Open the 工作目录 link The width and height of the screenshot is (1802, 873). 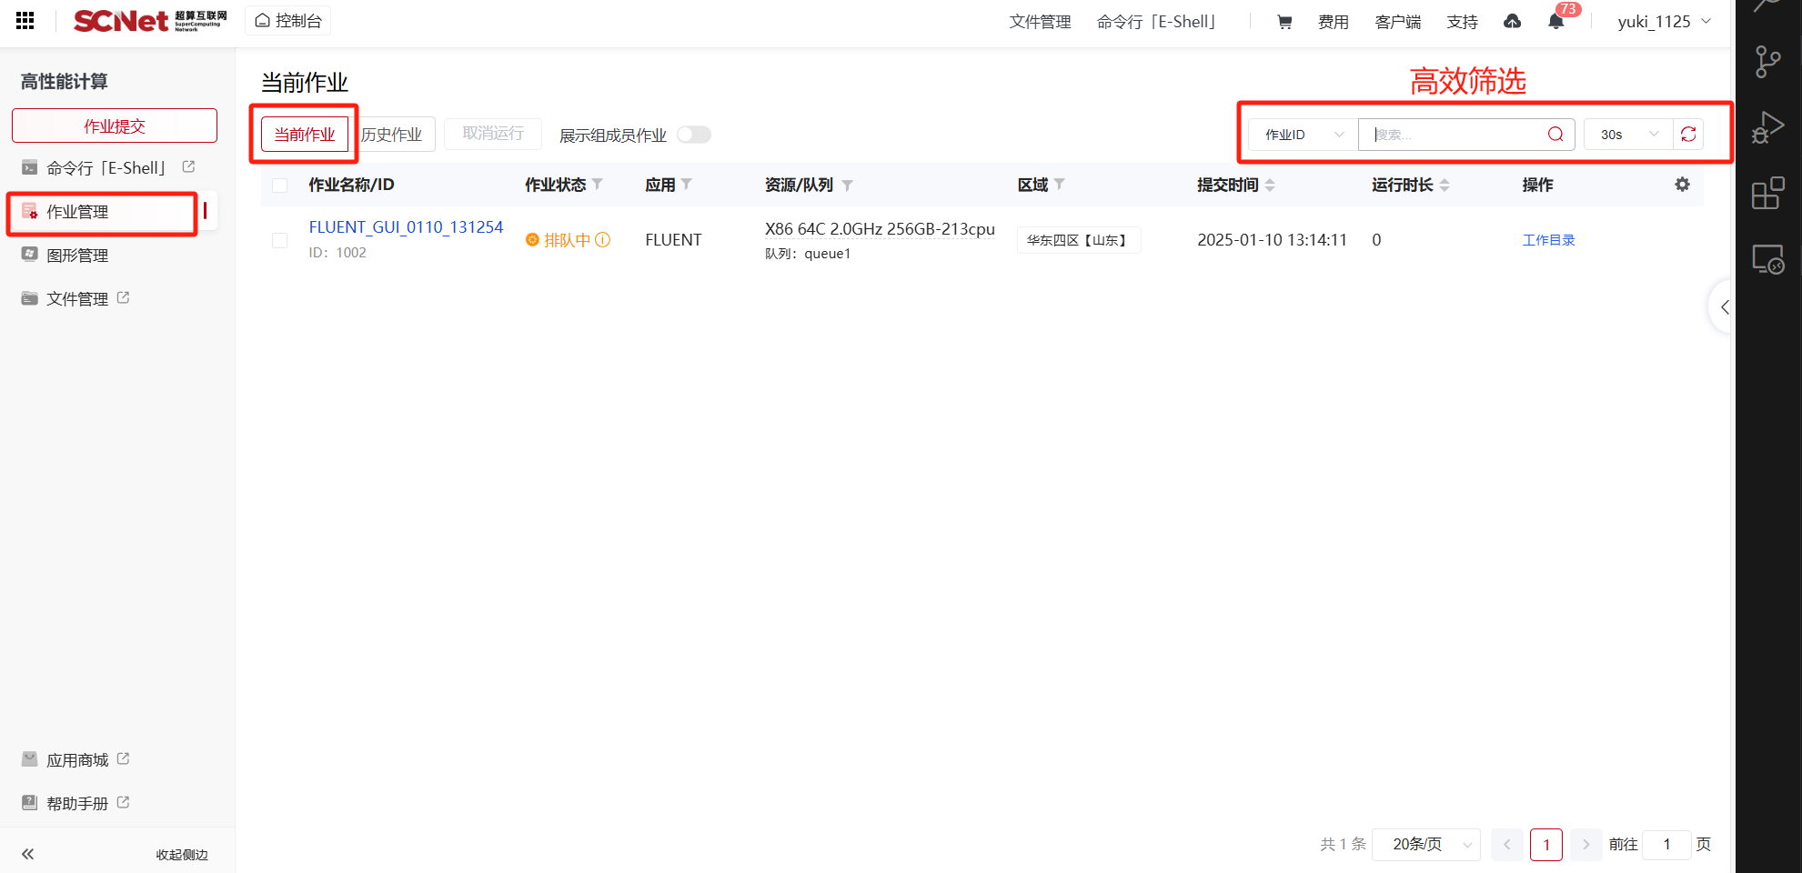click(1548, 240)
